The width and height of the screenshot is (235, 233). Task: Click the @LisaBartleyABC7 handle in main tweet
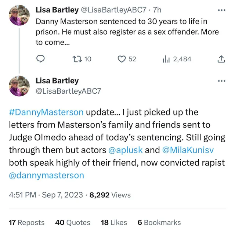point(68,91)
